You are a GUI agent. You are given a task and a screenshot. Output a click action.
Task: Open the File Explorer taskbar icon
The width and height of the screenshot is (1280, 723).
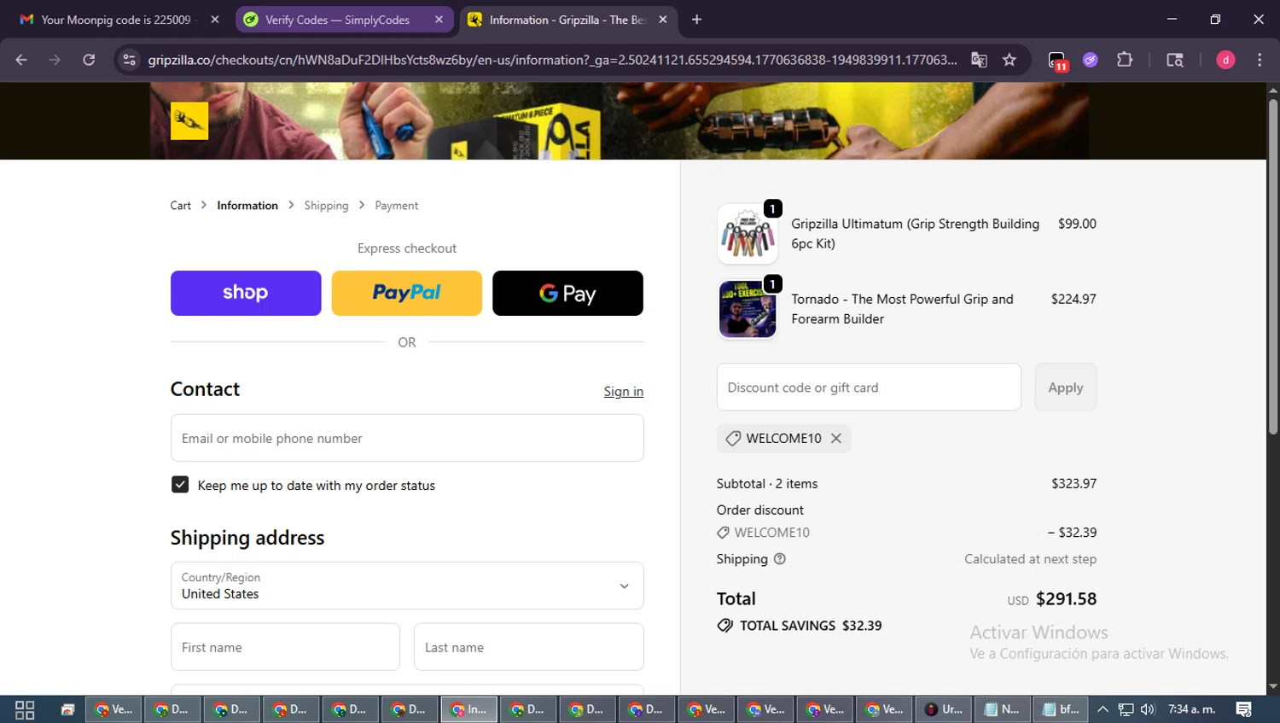(67, 709)
